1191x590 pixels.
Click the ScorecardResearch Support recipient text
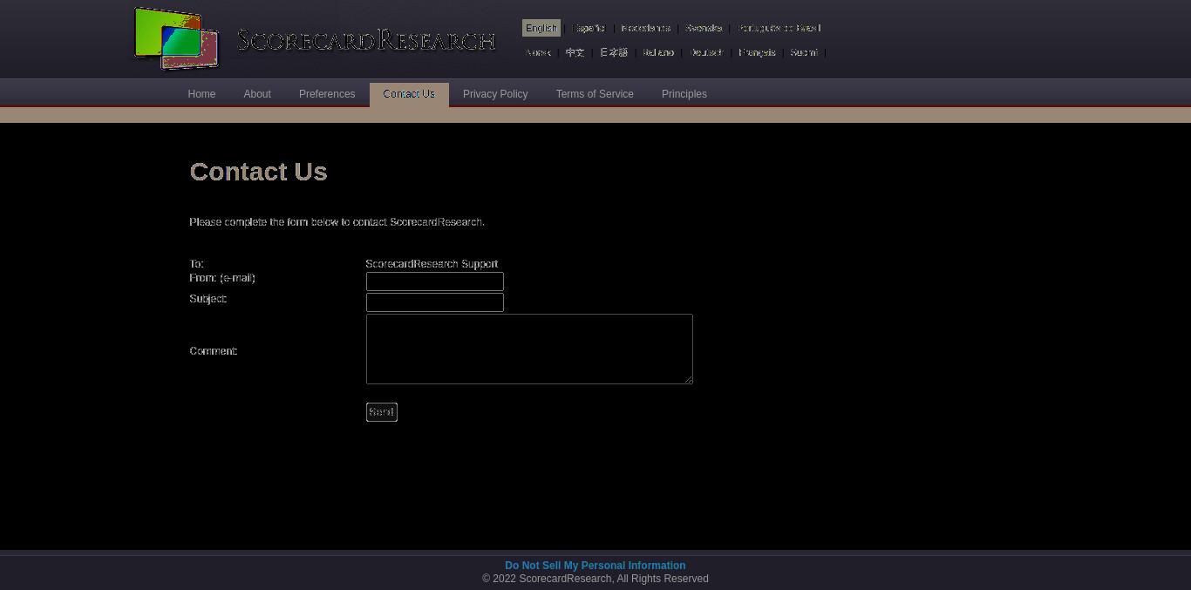pyautogui.click(x=432, y=264)
